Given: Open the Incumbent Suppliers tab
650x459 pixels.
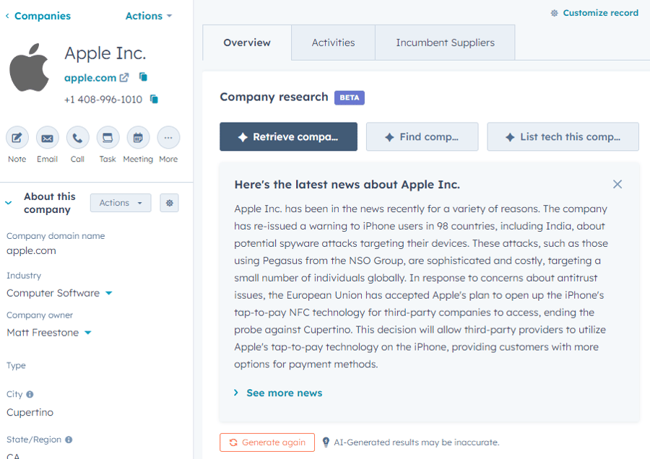Looking at the screenshot, I should (445, 43).
